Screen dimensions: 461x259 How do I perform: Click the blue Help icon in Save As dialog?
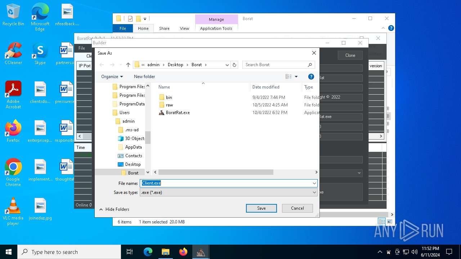[x=311, y=77]
